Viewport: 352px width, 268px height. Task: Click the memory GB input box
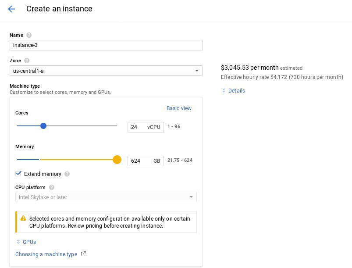(146, 161)
